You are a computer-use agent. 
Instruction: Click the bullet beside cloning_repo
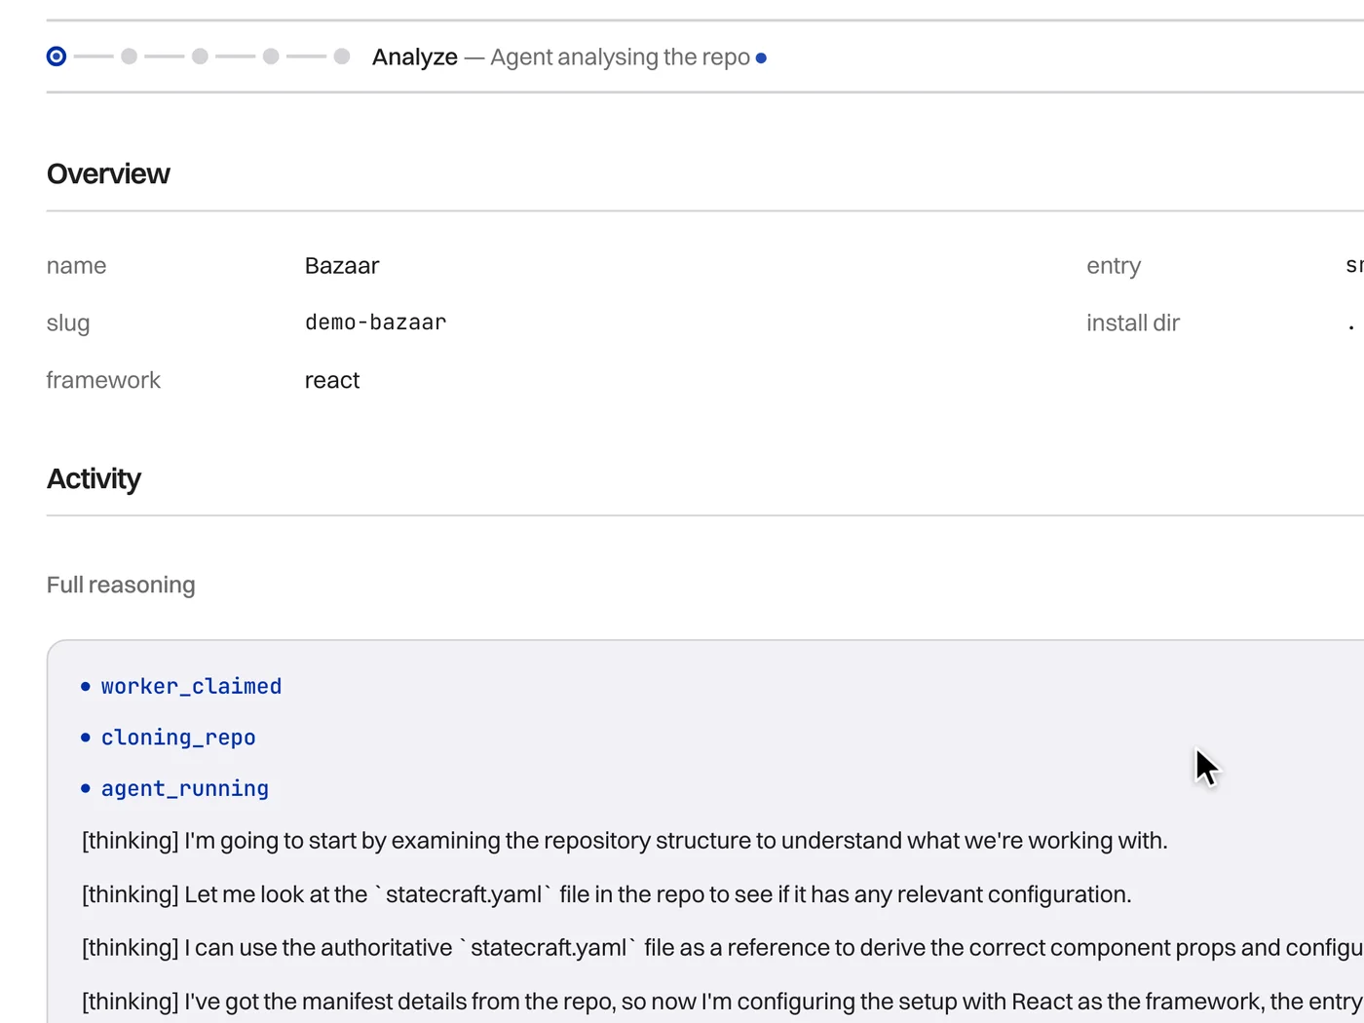coord(86,738)
